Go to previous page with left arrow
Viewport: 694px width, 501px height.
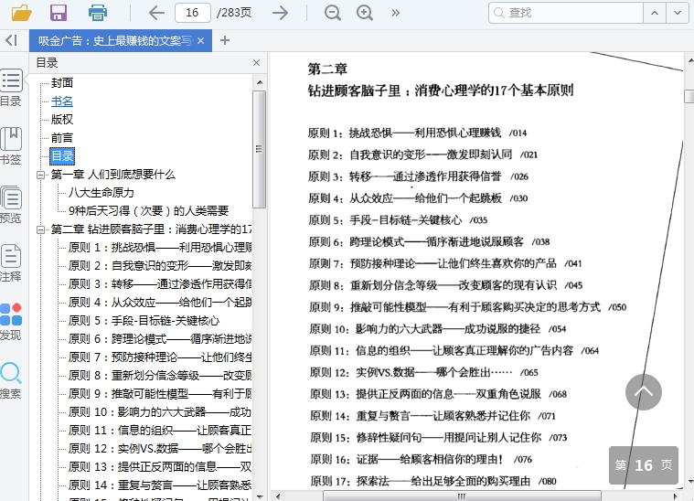click(156, 13)
